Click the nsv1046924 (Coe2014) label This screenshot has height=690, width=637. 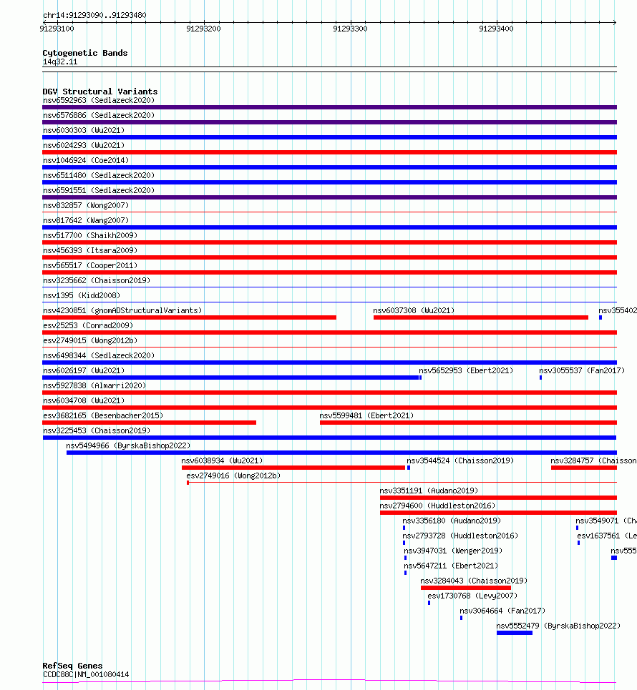pos(86,160)
